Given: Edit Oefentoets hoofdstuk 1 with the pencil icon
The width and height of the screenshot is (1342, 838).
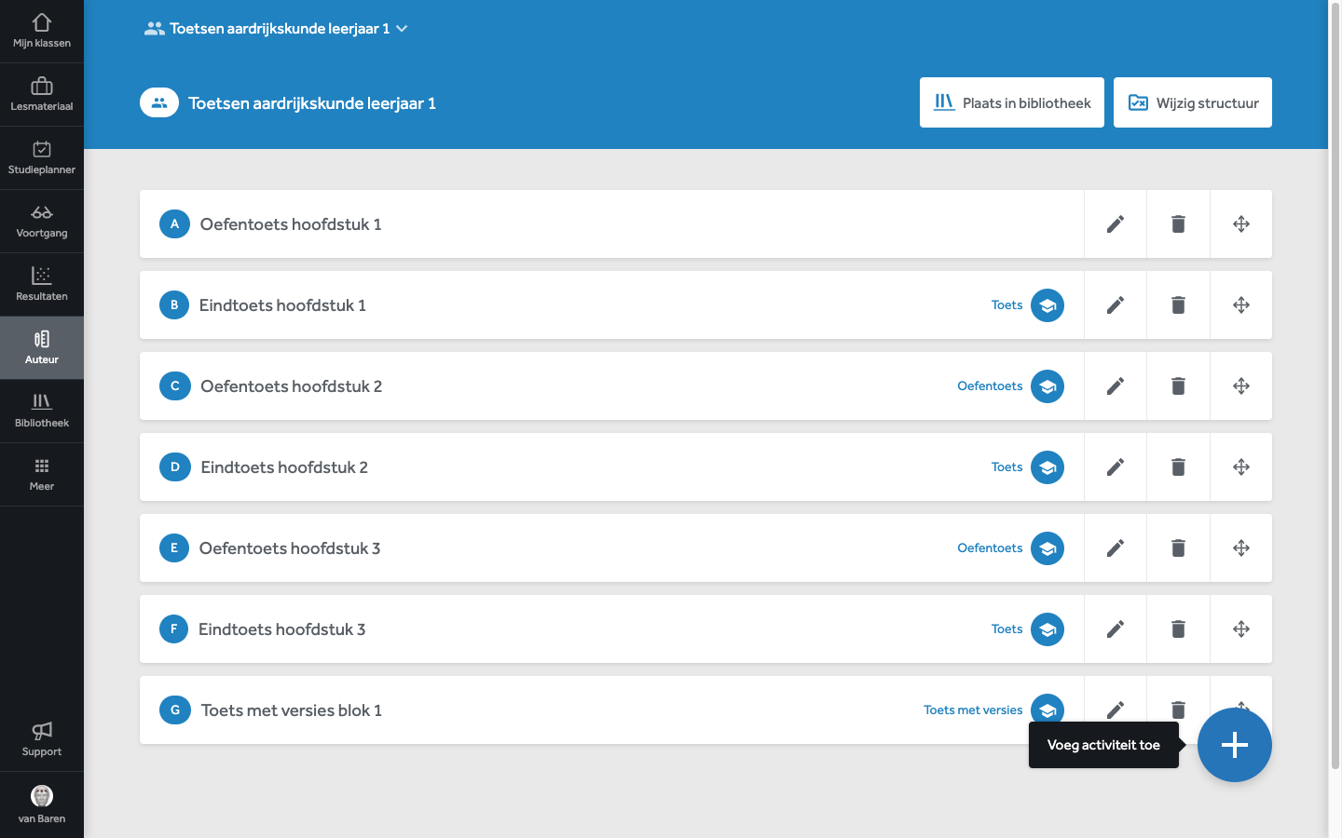Looking at the screenshot, I should 1115,223.
